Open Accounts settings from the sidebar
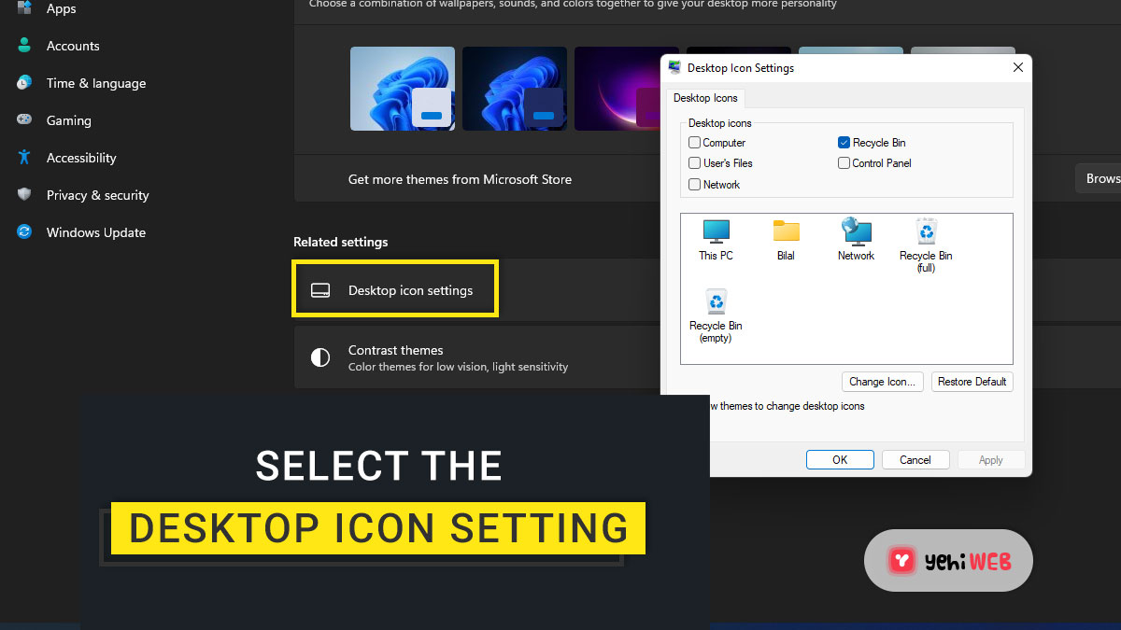Image resolution: width=1121 pixels, height=630 pixels. (x=73, y=45)
